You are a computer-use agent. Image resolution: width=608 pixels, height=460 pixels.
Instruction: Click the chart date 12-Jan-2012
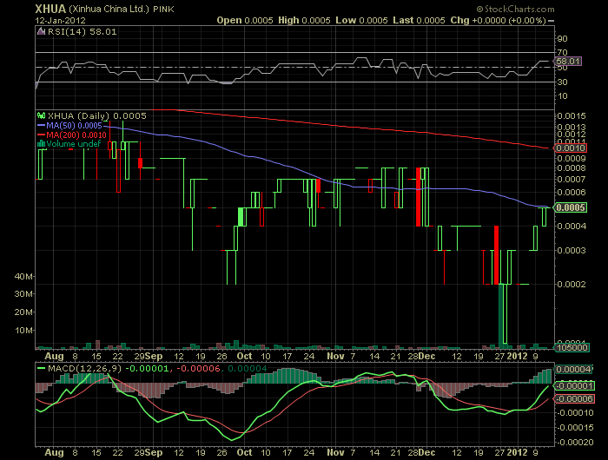pos(61,21)
